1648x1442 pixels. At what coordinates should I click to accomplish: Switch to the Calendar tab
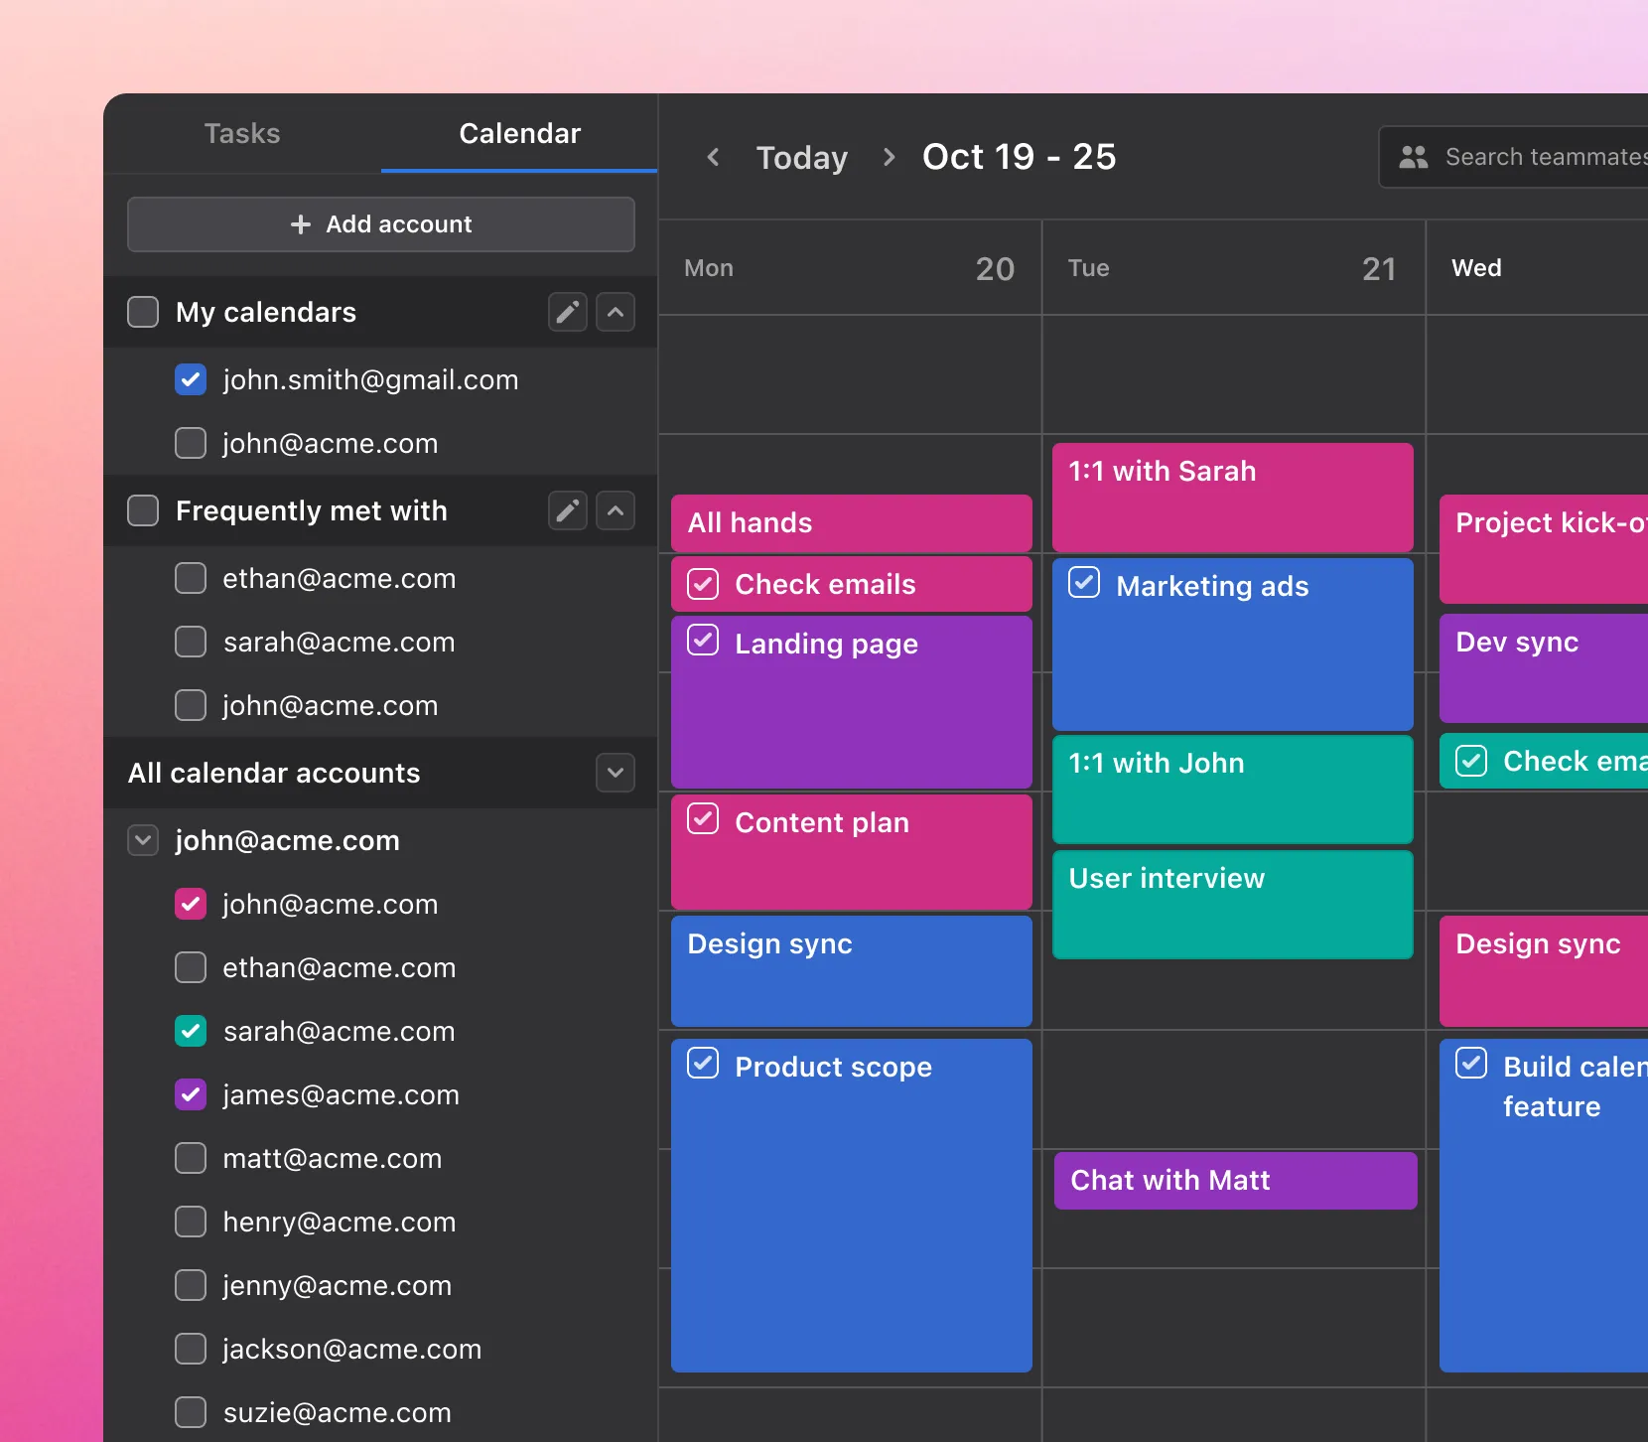(518, 133)
